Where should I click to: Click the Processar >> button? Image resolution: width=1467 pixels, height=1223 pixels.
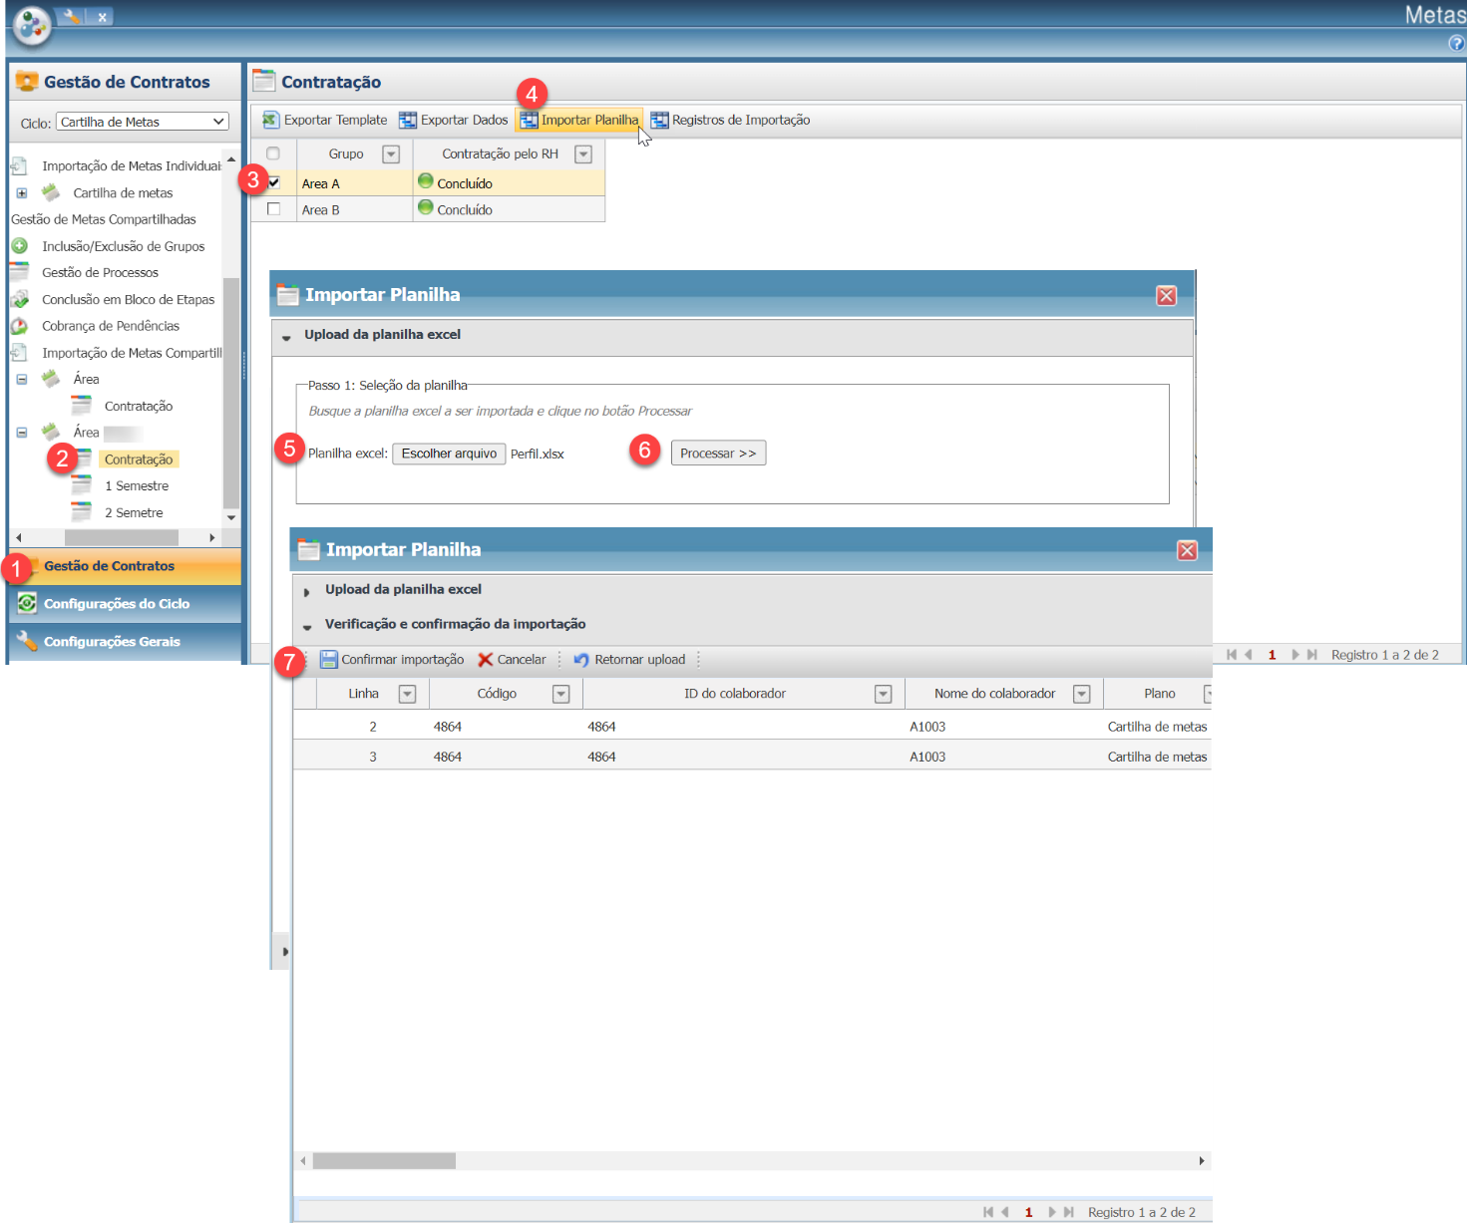718,454
